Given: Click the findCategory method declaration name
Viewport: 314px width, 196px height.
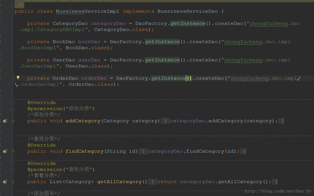Looking at the screenshot, I should (x=84, y=151).
